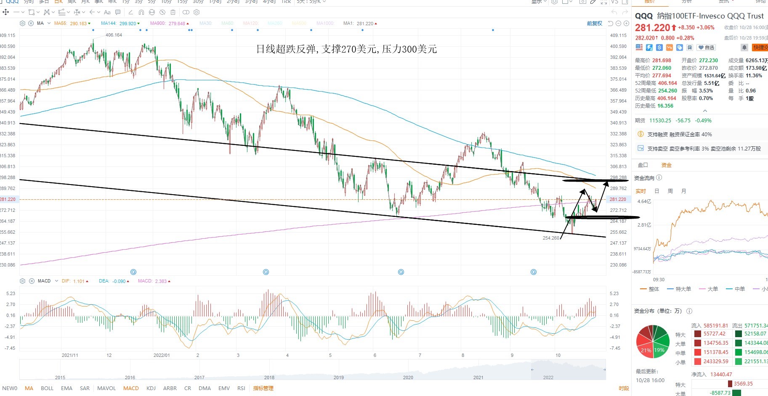This screenshot has height=396, width=768.
Task: Select the eraser tool in drawing toolbar
Action: point(130,12)
